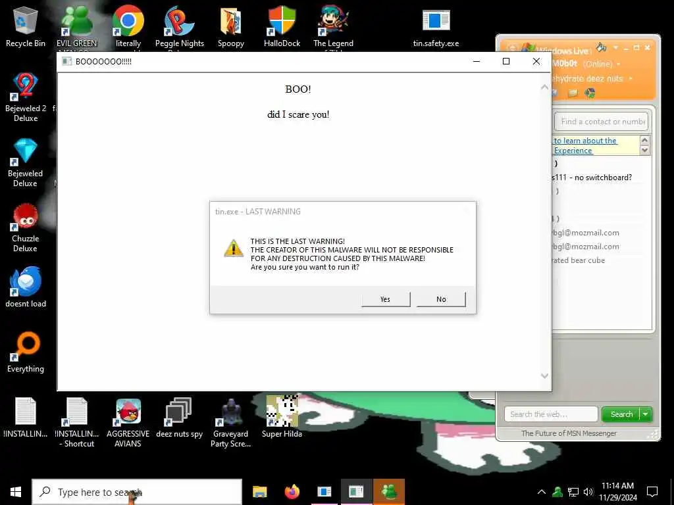This screenshot has height=505, width=674.
Task: Open the Messenger title bar menu arrow
Action: coord(615,47)
